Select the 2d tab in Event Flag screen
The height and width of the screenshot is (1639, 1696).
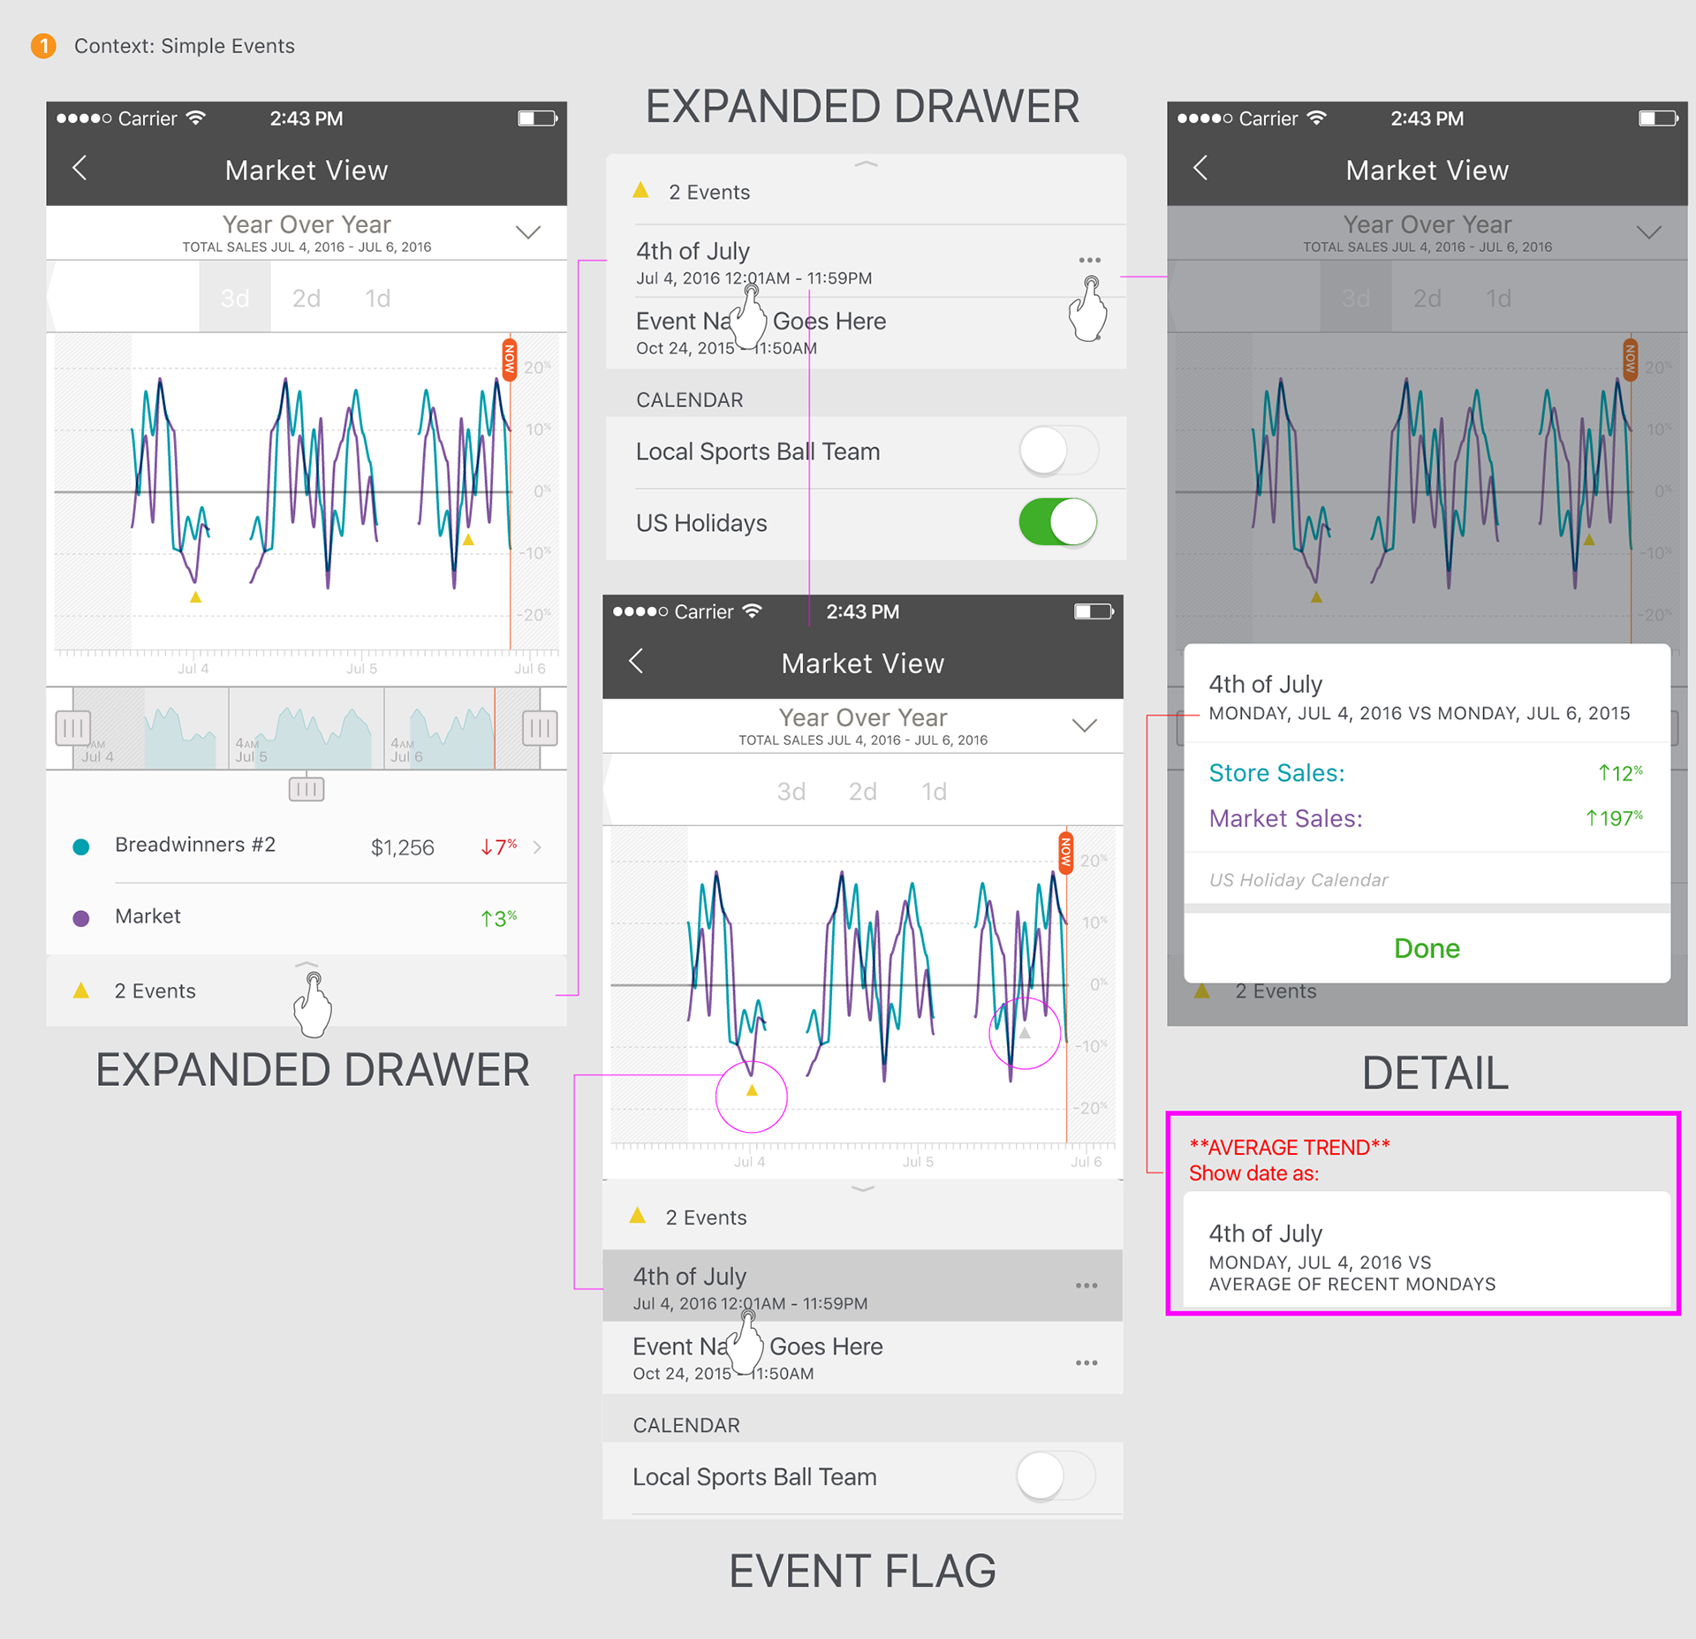pos(863,791)
